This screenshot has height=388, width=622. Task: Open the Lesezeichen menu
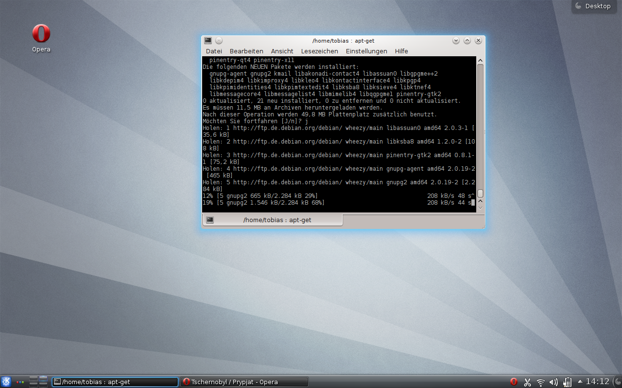[x=319, y=51]
